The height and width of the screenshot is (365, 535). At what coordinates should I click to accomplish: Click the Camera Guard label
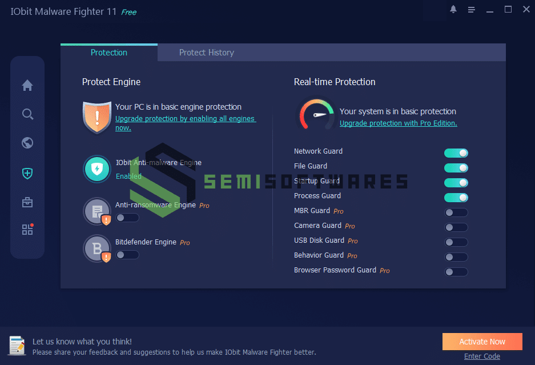317,226
